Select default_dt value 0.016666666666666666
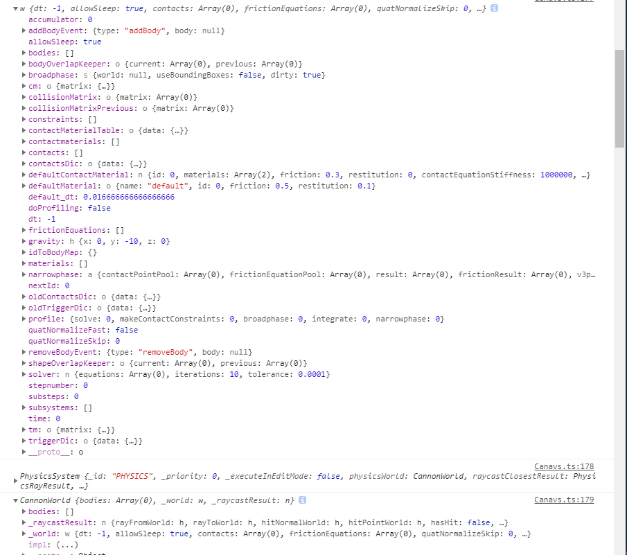627x555 pixels. coord(129,197)
